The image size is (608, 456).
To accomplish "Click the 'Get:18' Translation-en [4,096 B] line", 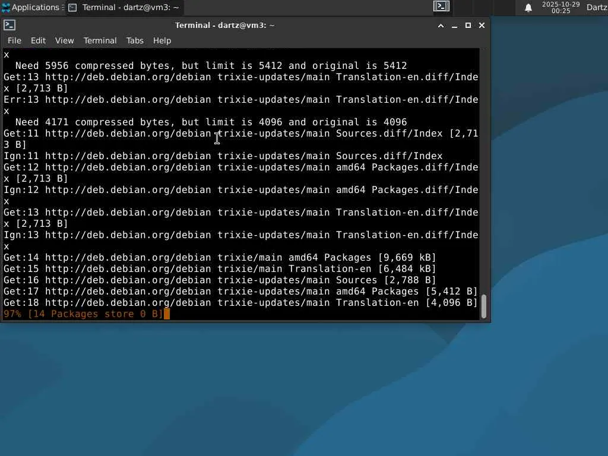I will click(241, 302).
